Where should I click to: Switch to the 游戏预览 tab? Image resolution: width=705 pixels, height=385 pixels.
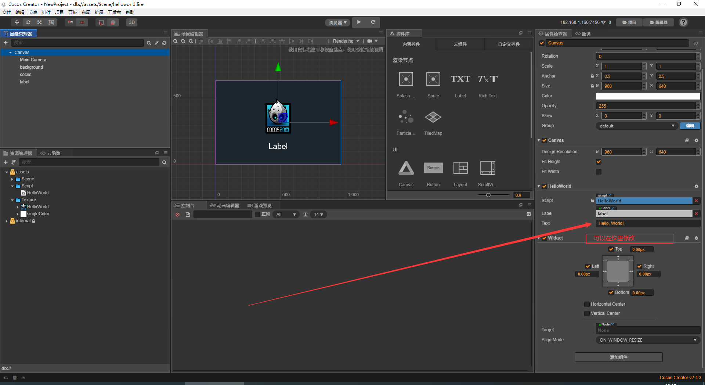pyautogui.click(x=260, y=205)
